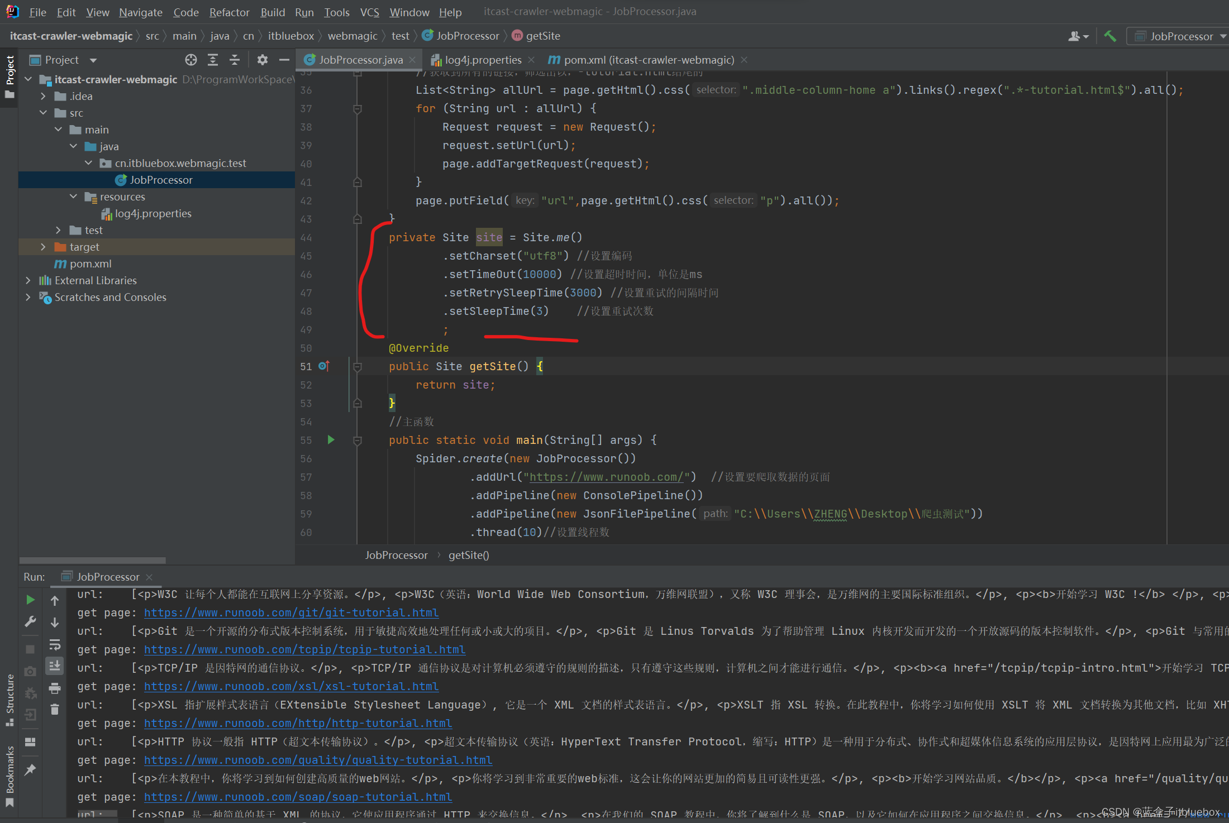Expand External Libraries node
The image size is (1229, 823).
pyautogui.click(x=28, y=280)
